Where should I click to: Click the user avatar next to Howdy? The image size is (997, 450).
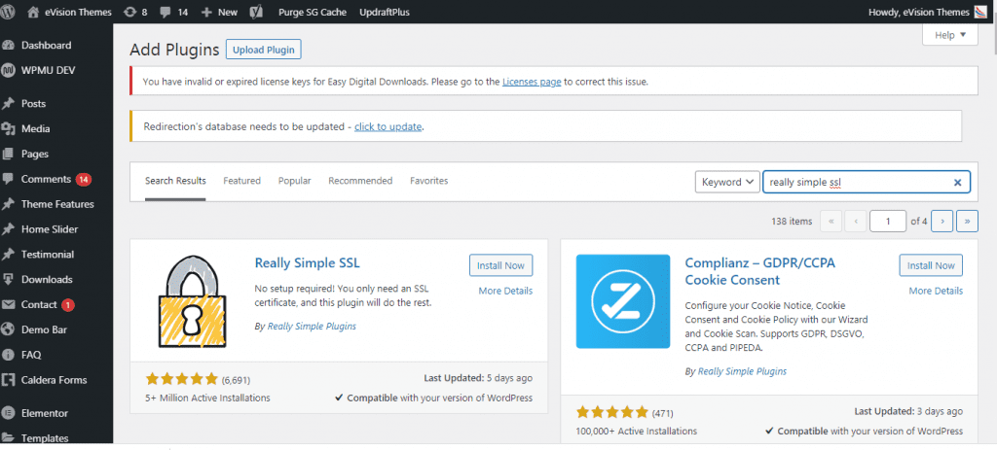click(x=980, y=12)
